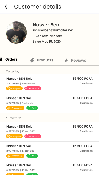99x176 pixels.
Task: Click the circle icon on first Paid badge
Action: pyautogui.click(x=28, y=108)
